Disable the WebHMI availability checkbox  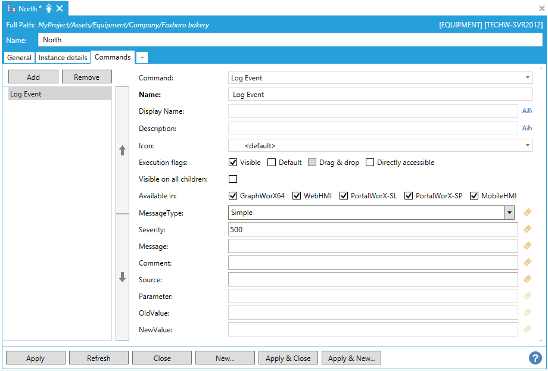click(x=297, y=196)
